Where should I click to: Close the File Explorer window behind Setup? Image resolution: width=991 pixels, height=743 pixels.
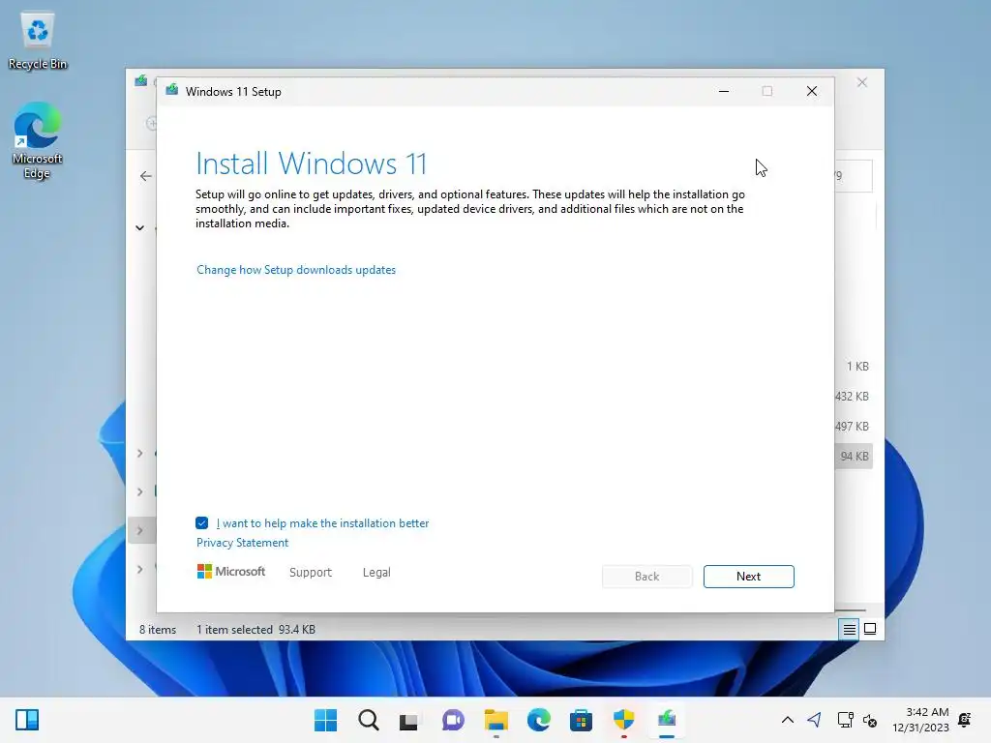click(862, 83)
